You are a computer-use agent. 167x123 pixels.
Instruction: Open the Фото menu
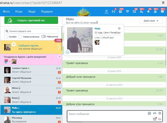point(6,11)
